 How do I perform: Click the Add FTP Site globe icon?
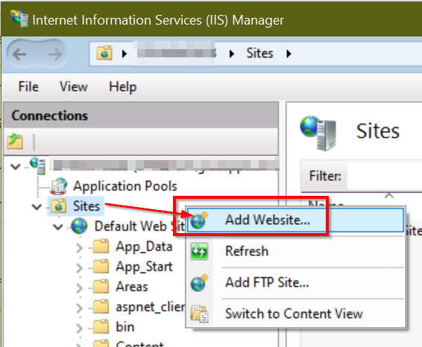(x=199, y=283)
